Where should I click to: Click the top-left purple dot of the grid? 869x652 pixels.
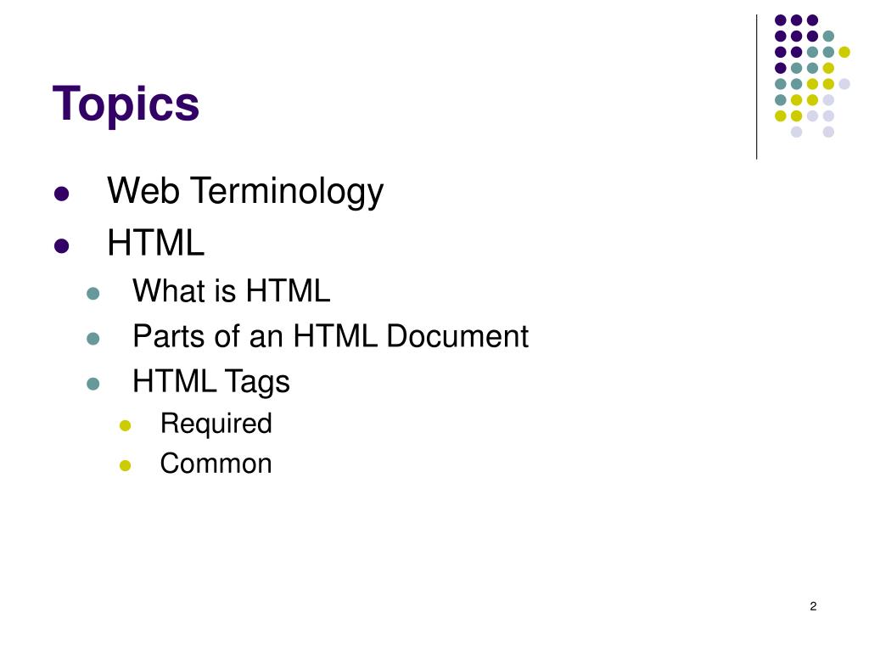coord(781,20)
